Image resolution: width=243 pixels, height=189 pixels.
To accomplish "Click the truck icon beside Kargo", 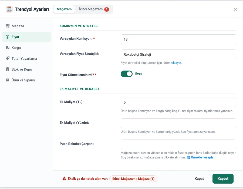I will pyautogui.click(x=8, y=48).
